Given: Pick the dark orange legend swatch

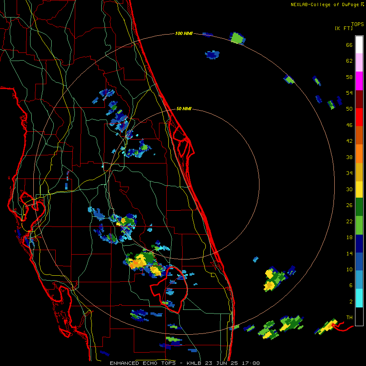Looking at the screenshot, I should click(359, 135).
